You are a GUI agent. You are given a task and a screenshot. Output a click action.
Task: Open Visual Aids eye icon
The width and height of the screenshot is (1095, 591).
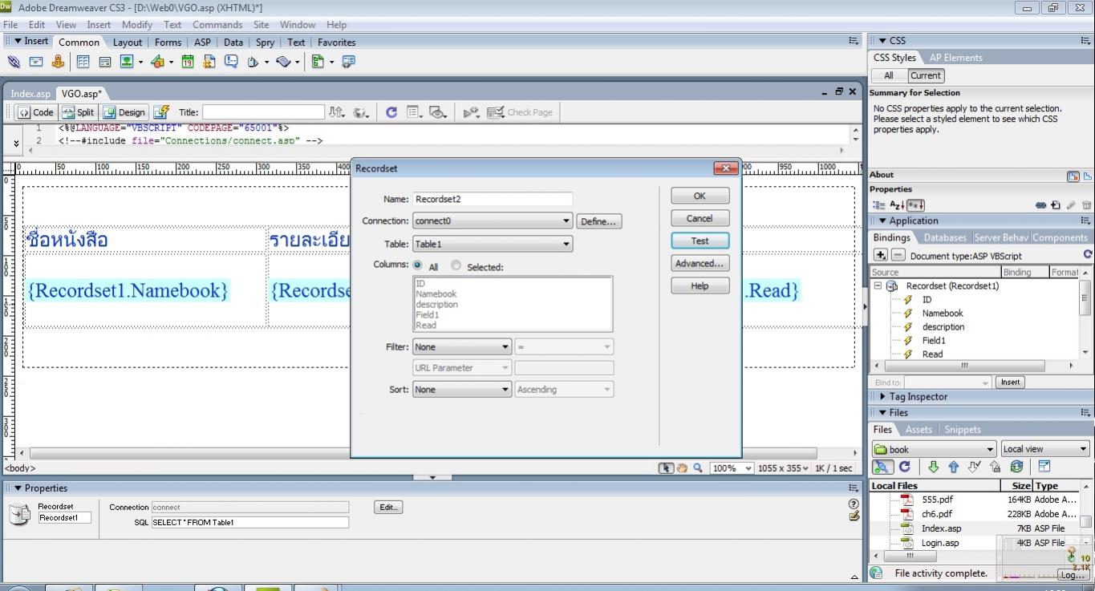[437, 112]
